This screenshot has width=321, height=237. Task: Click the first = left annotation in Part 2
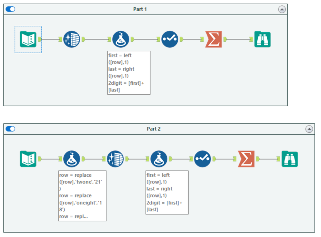click(x=167, y=192)
